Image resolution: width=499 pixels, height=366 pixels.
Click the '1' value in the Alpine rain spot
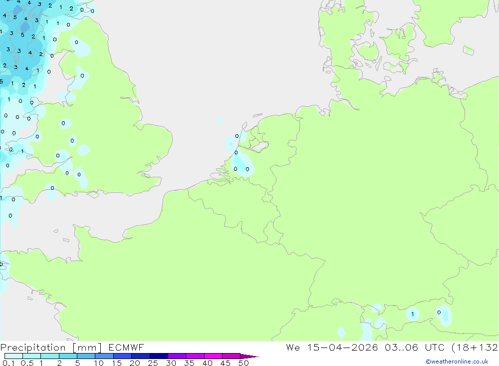coord(413,314)
